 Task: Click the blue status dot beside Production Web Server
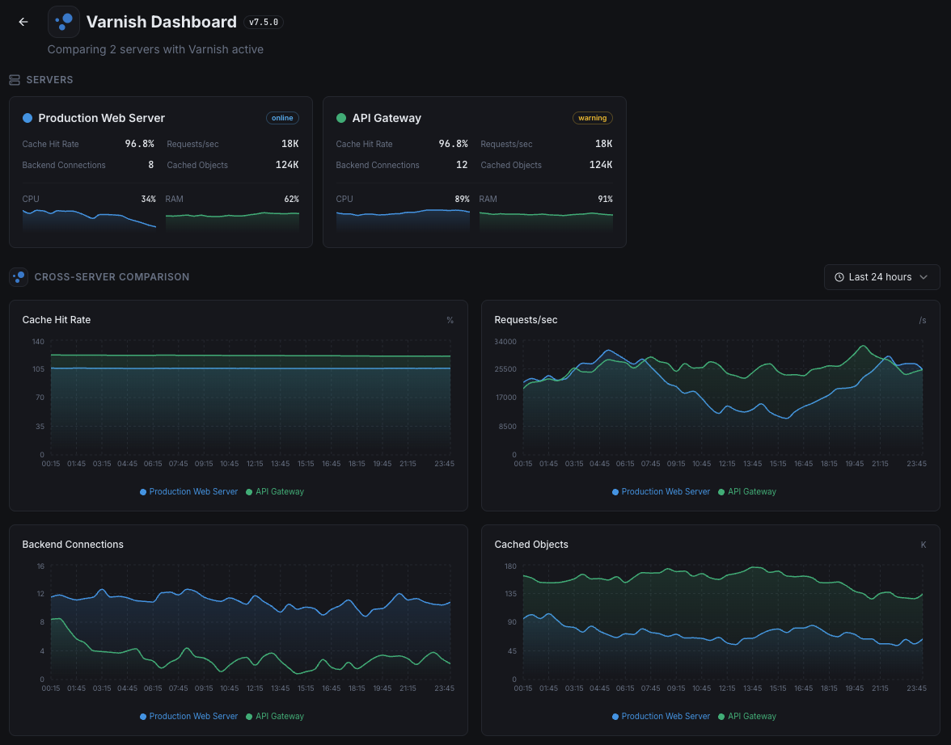28,117
